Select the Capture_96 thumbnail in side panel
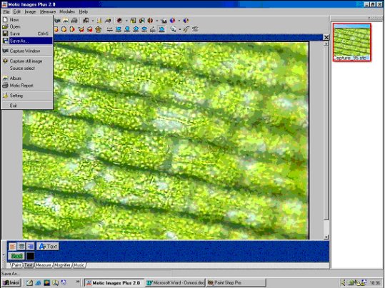Image resolution: width=385 pixels, height=288 pixels. [352, 42]
